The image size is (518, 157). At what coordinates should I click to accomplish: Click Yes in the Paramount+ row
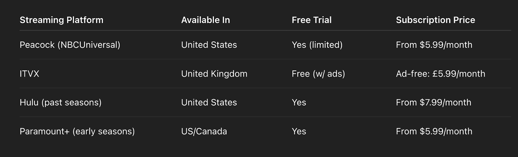(299, 131)
